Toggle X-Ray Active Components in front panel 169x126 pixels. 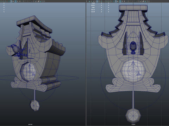pyautogui.click(x=145, y=1)
